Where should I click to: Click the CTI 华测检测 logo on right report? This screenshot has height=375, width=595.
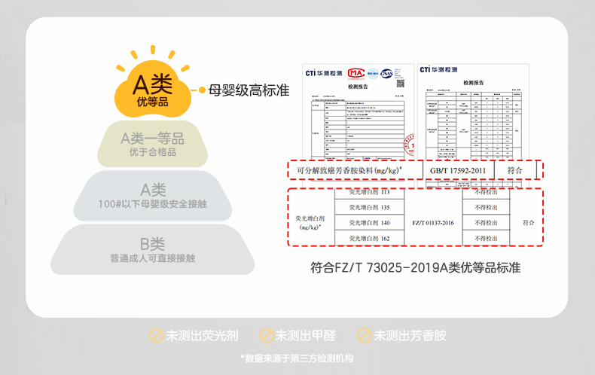tap(438, 69)
